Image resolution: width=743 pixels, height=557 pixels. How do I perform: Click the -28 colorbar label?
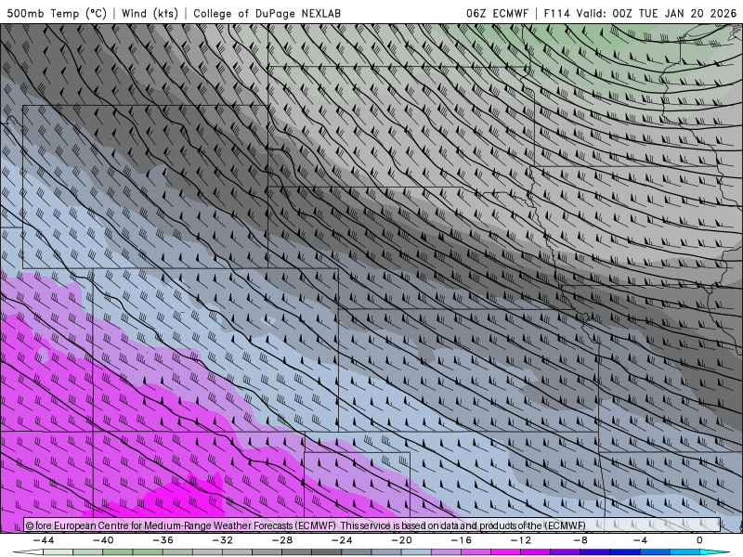[282, 540]
